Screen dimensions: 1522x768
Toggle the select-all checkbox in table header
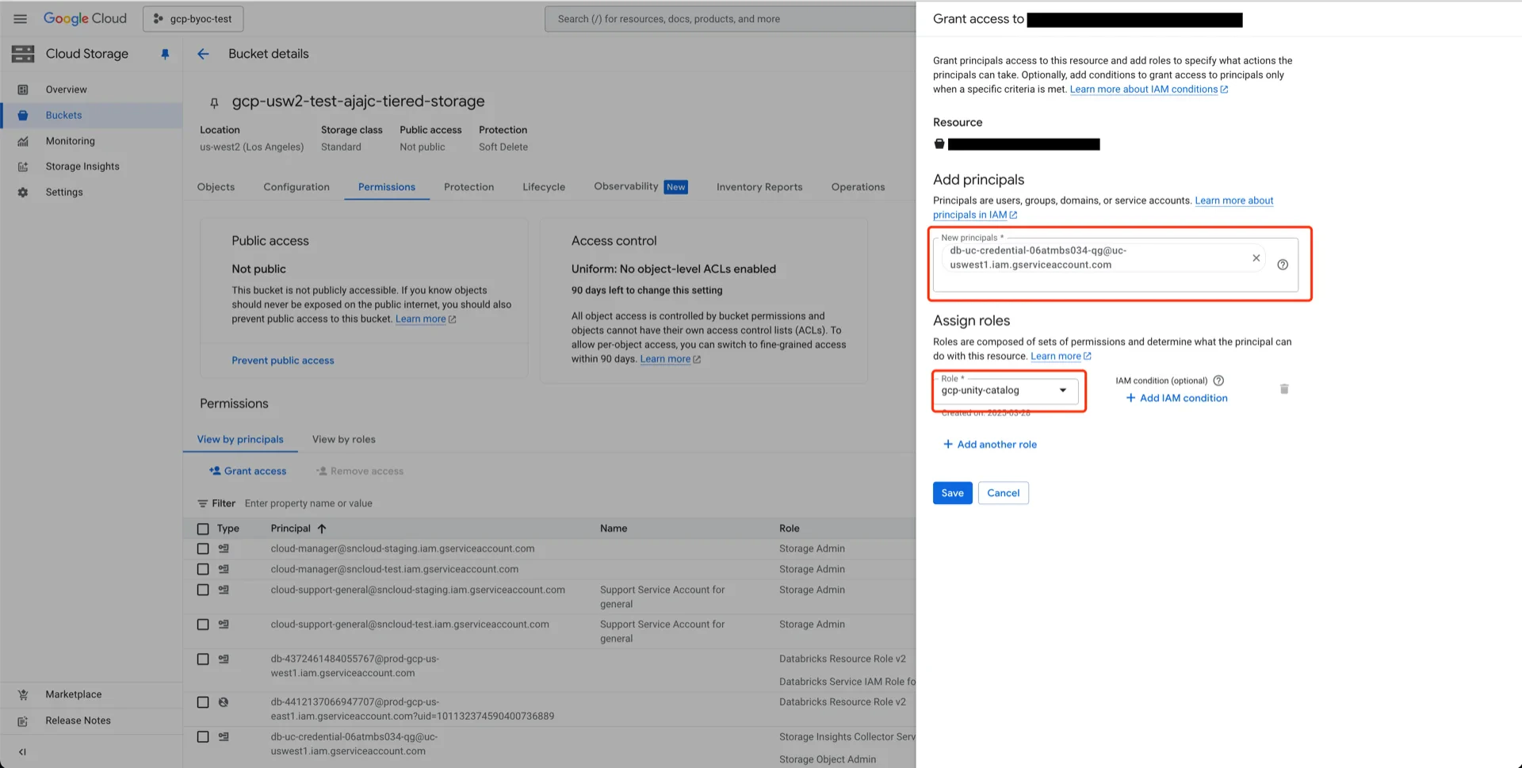[203, 529]
